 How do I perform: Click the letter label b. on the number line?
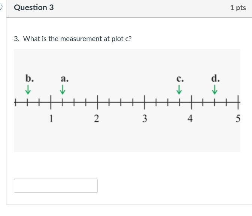[30, 79]
